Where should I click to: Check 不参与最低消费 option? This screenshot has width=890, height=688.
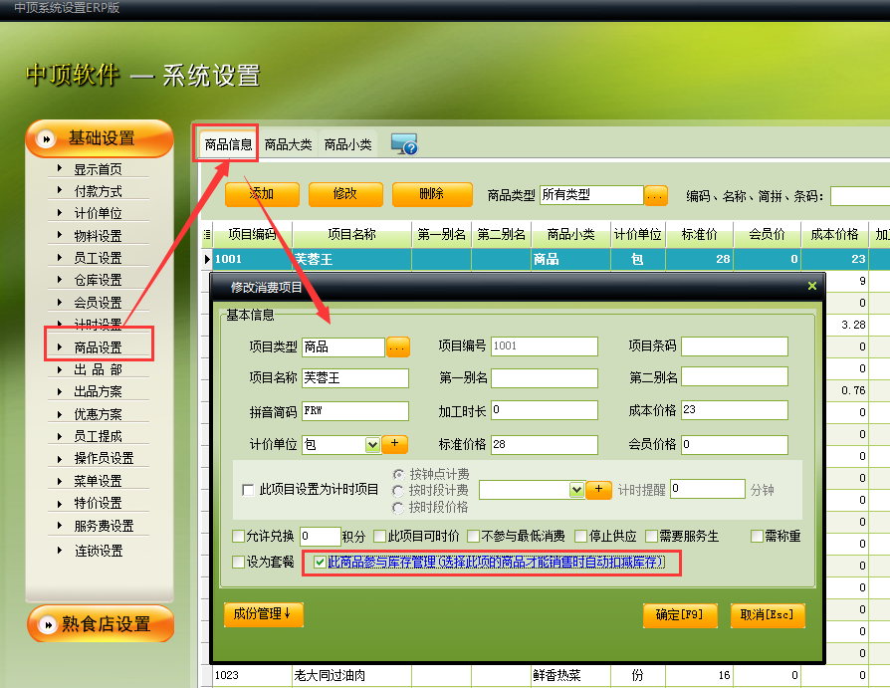473,536
